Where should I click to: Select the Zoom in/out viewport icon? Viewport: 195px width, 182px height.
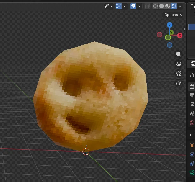[179, 54]
